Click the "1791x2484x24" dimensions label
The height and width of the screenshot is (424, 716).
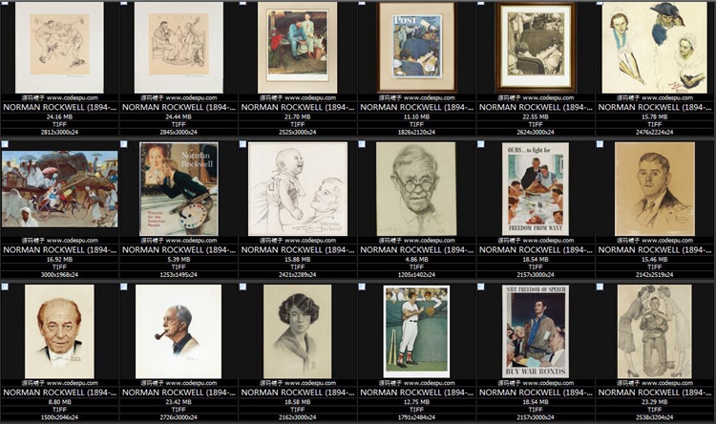tap(416, 417)
